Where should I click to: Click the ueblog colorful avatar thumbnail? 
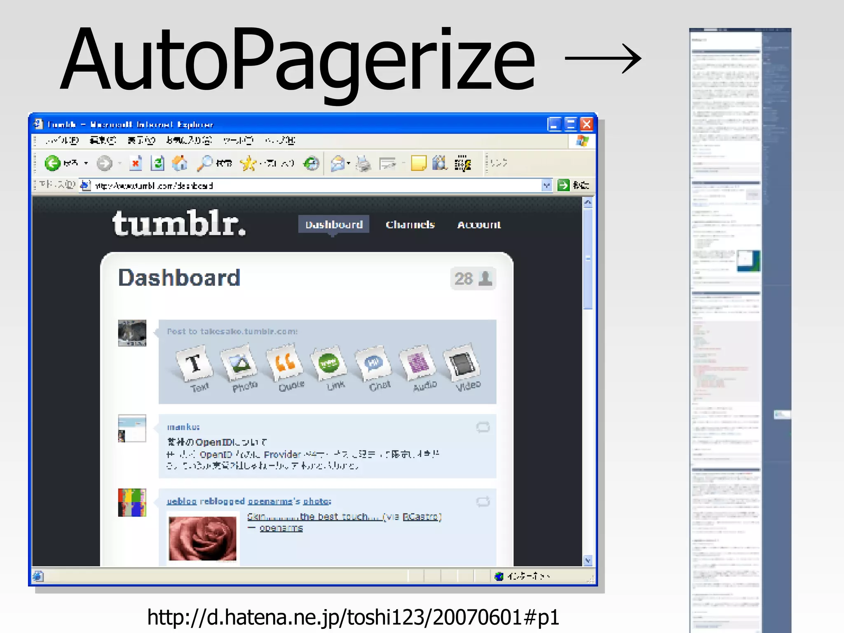(x=132, y=503)
